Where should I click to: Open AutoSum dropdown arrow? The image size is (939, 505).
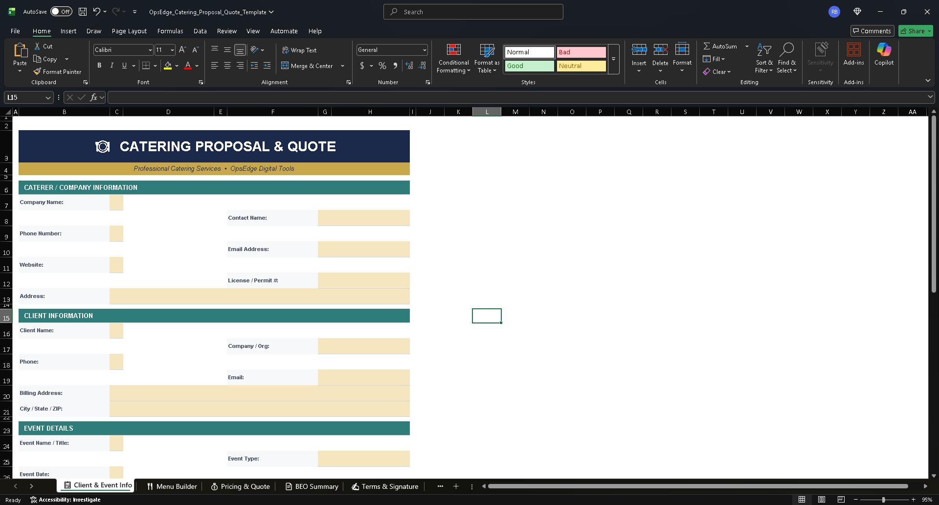click(x=747, y=46)
